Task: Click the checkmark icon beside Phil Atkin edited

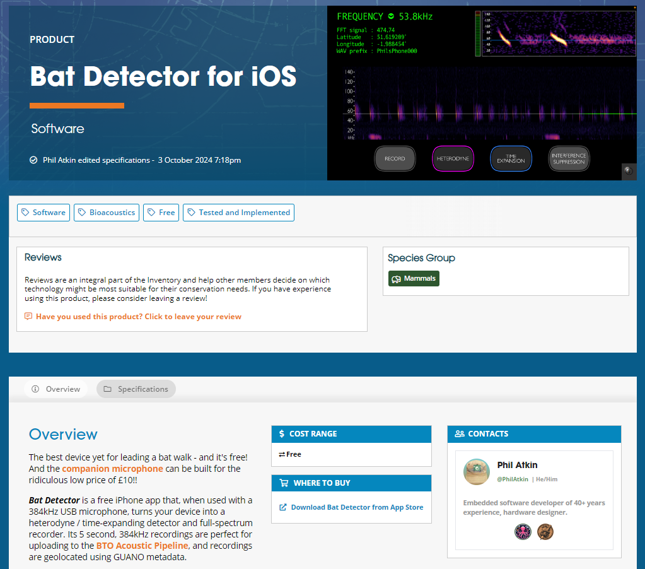Action: click(33, 160)
